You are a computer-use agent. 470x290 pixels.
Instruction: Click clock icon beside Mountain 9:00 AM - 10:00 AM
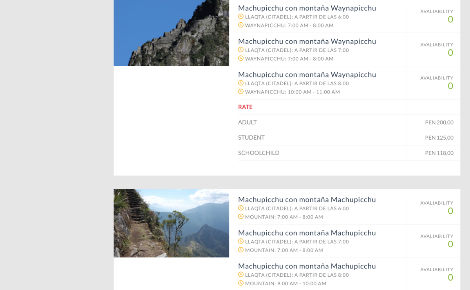[241, 283]
